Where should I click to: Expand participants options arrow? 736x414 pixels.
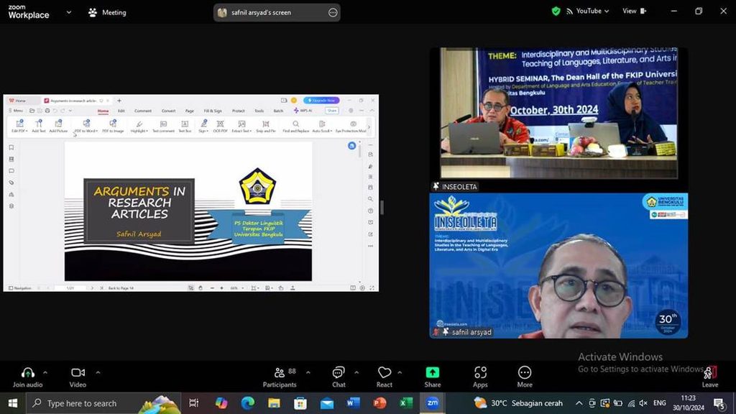(308, 373)
